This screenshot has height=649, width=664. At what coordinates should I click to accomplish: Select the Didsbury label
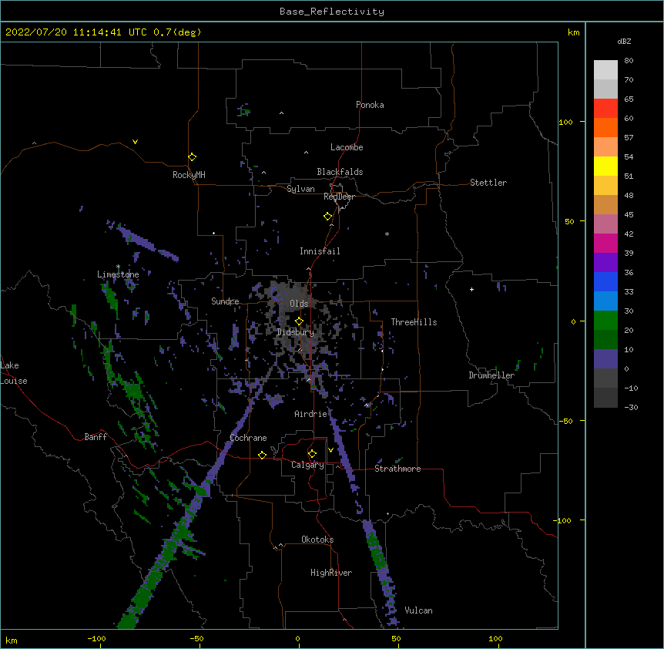[x=296, y=332]
